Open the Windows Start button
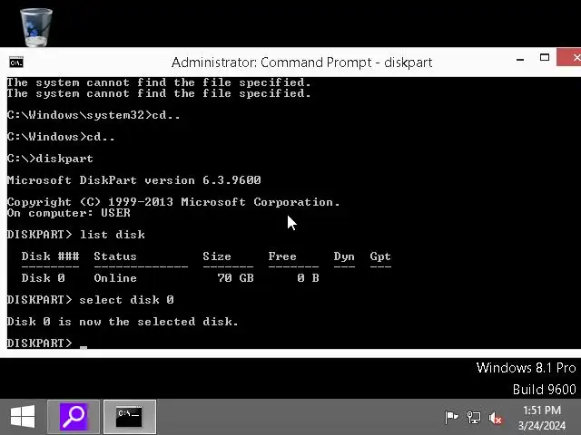Viewport: 581px width, 435px height. (23, 417)
